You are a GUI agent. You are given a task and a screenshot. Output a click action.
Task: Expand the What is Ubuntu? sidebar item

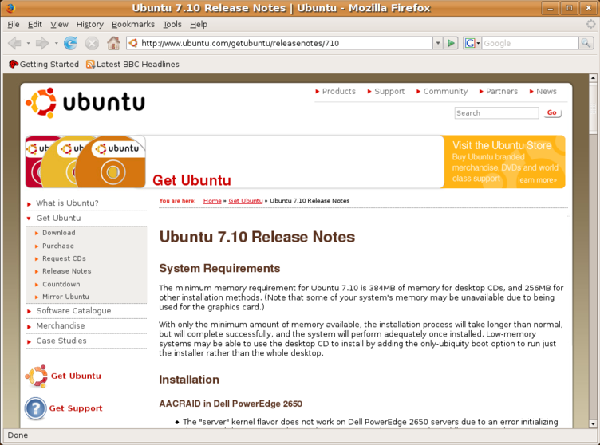(x=29, y=203)
